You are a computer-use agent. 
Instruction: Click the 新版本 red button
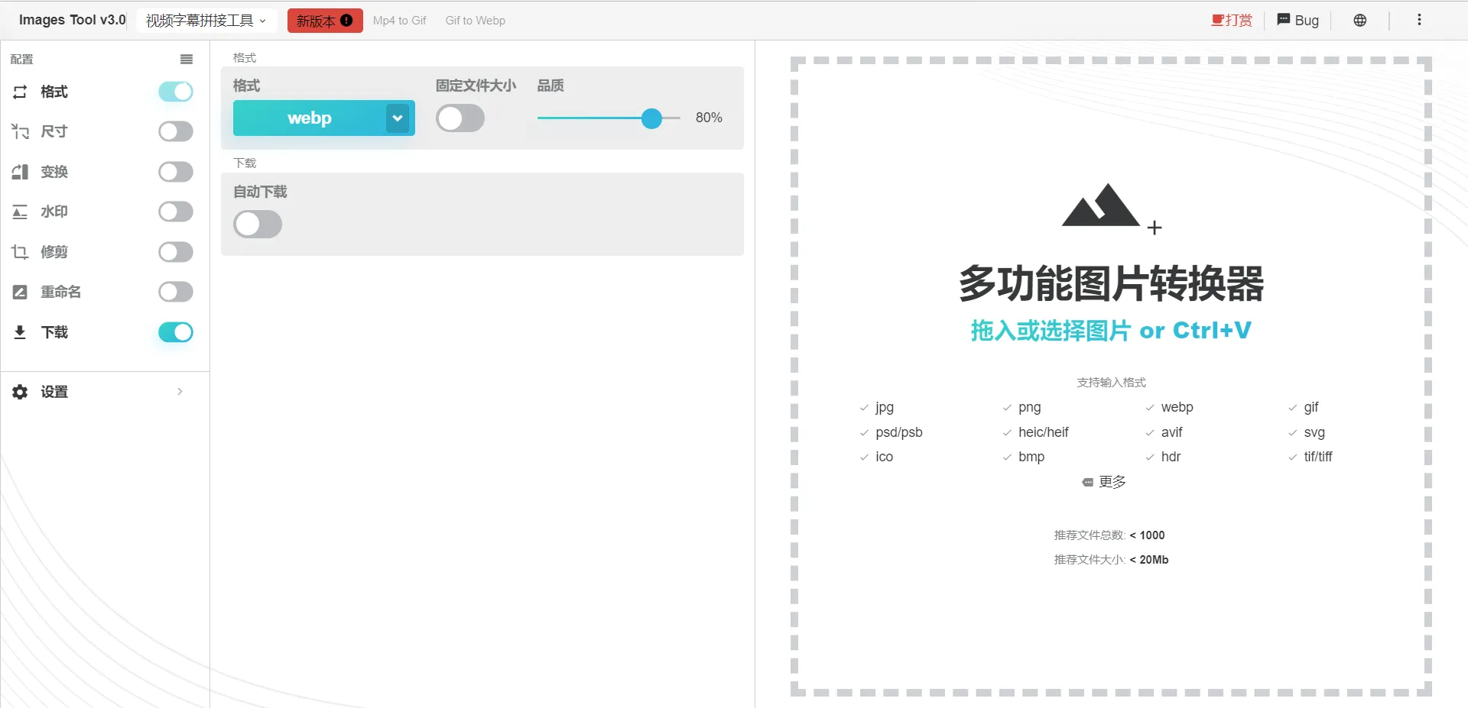pos(325,21)
